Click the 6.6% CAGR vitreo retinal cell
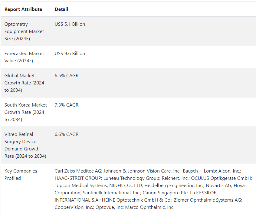256x214 pixels. [x=67, y=134]
